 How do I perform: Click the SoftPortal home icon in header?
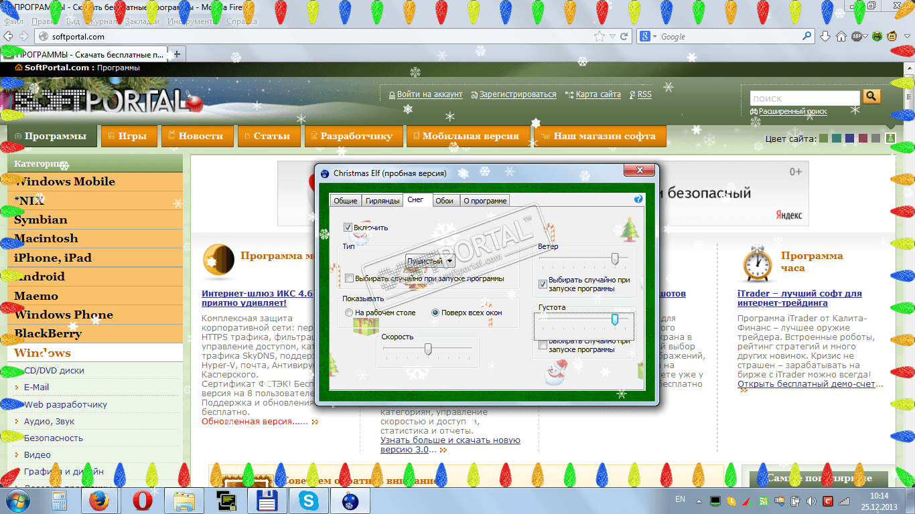(18, 68)
